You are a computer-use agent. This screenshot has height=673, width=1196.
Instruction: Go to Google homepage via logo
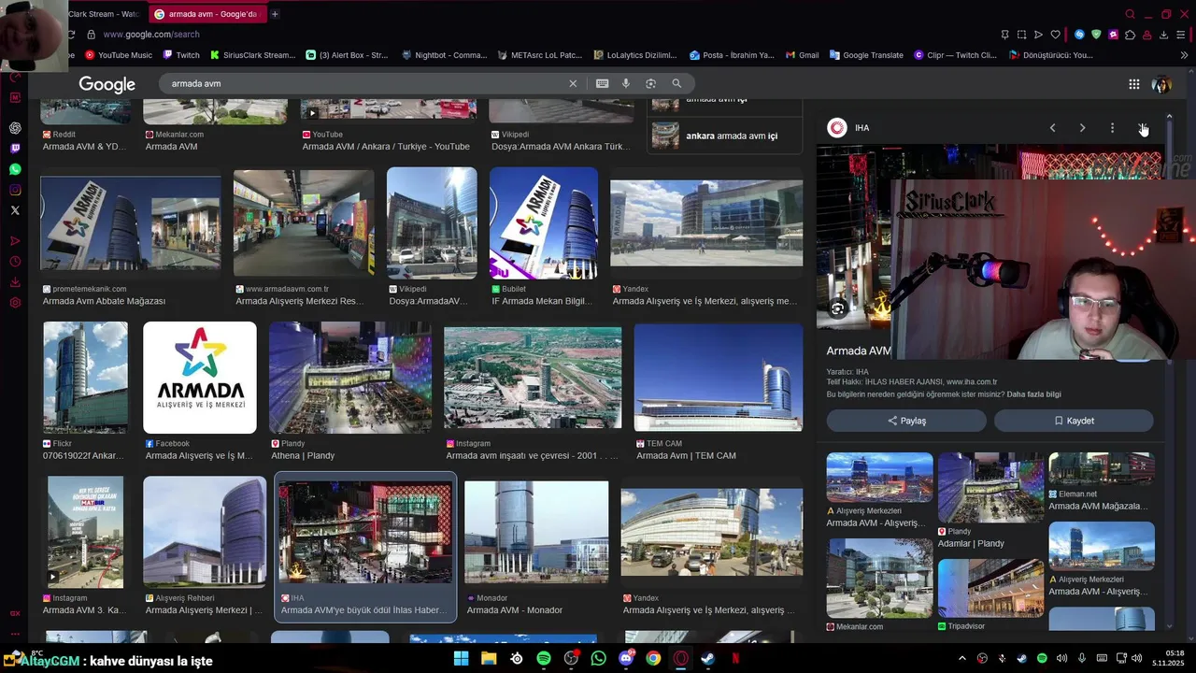click(107, 84)
